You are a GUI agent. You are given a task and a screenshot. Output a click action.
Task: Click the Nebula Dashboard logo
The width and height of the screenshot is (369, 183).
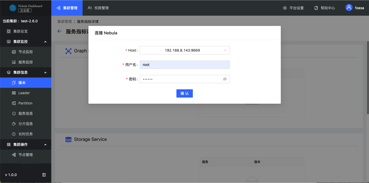coord(13,8)
